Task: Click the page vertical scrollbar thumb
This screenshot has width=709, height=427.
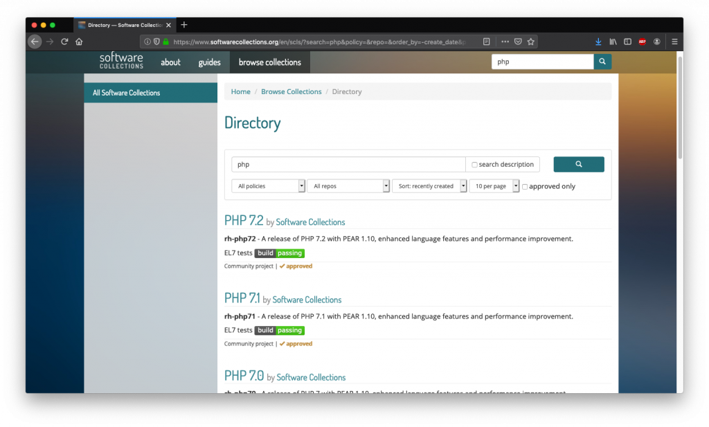Action: (x=680, y=107)
